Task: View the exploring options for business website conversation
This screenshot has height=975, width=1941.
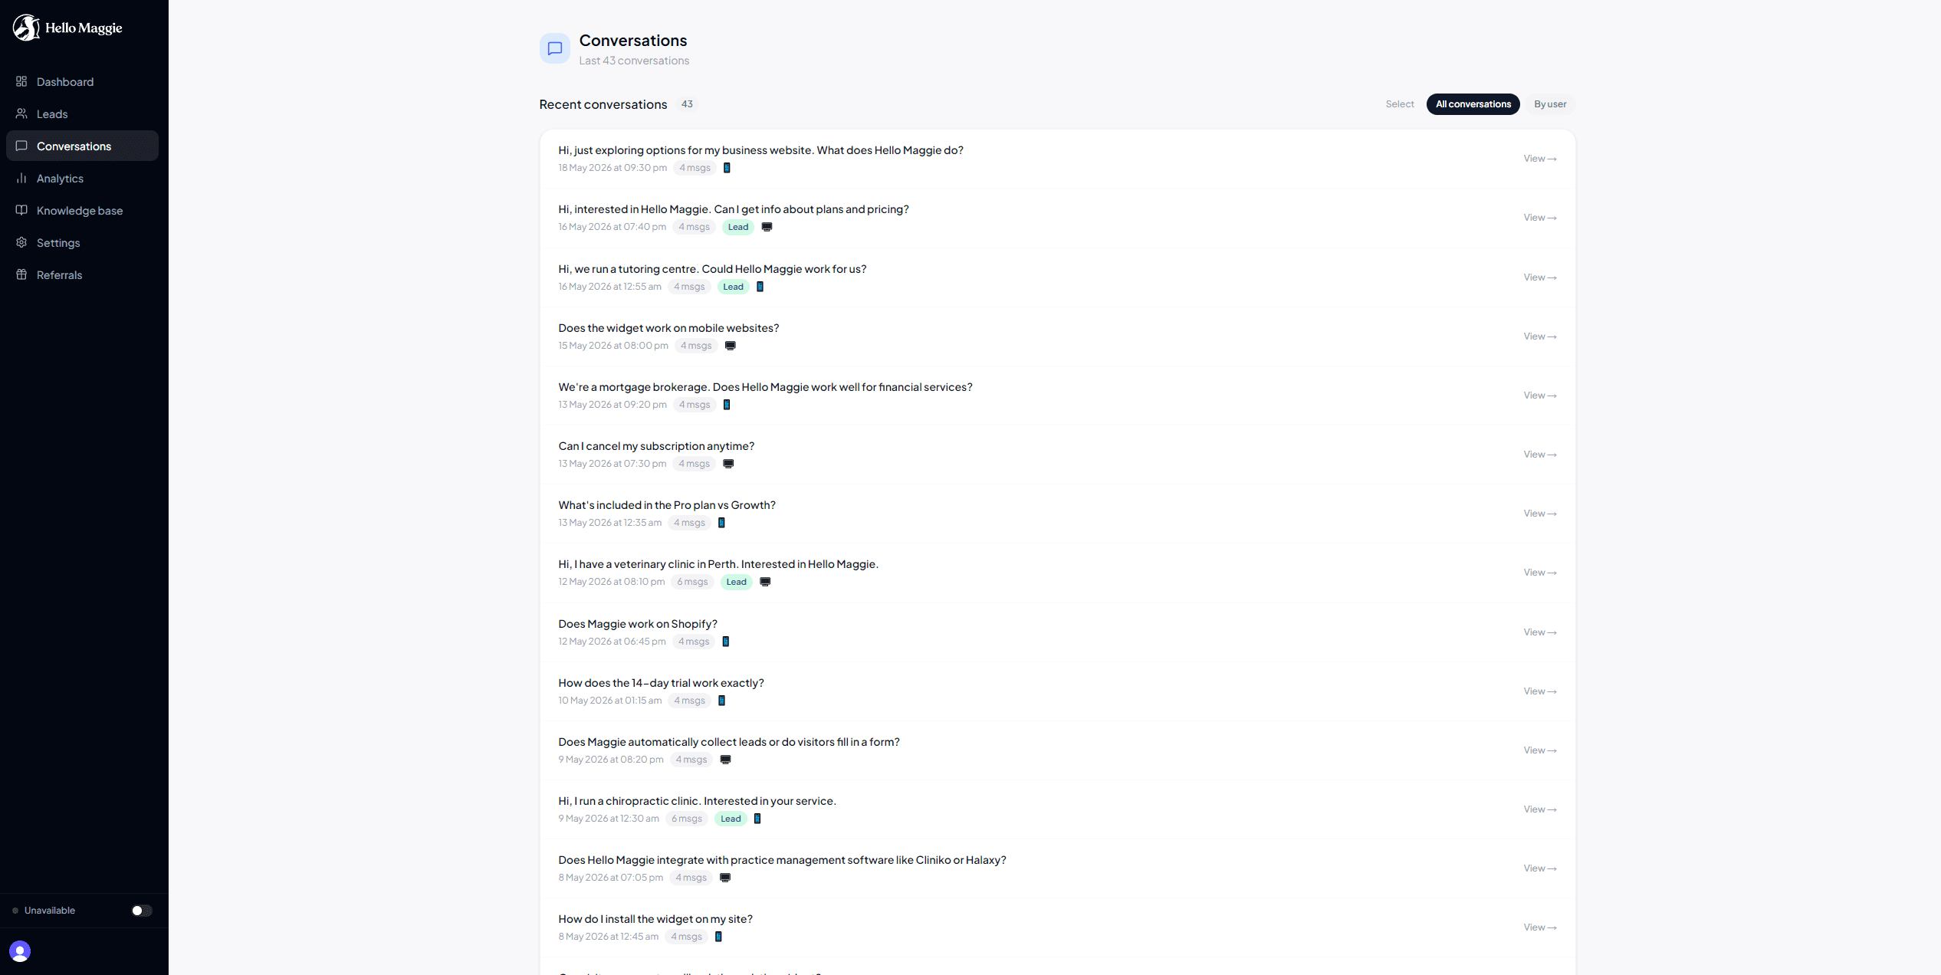Action: coord(1539,159)
